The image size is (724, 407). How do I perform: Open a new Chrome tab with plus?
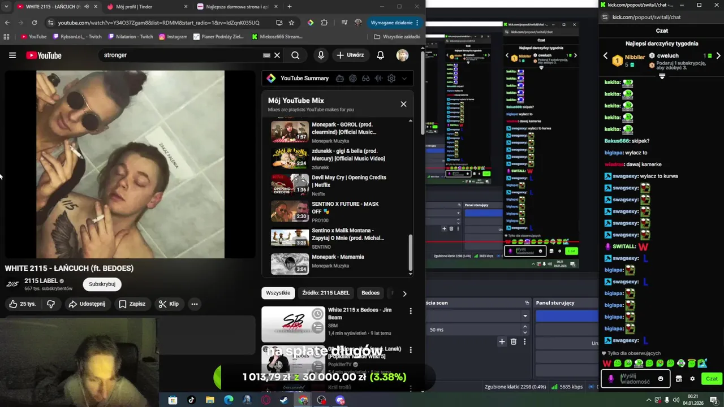pos(290,7)
